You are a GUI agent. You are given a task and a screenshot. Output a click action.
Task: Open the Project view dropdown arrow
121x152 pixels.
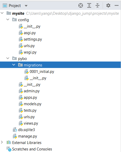[x=26, y=6]
